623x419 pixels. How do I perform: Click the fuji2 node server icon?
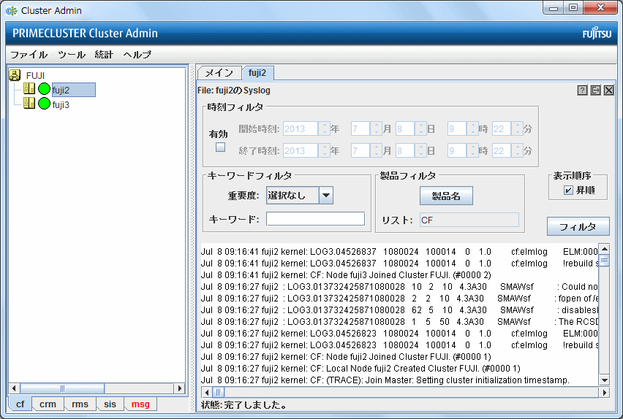click(x=29, y=88)
